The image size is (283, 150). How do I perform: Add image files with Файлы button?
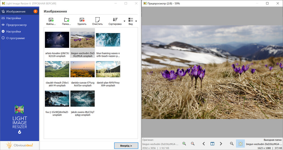51,21
